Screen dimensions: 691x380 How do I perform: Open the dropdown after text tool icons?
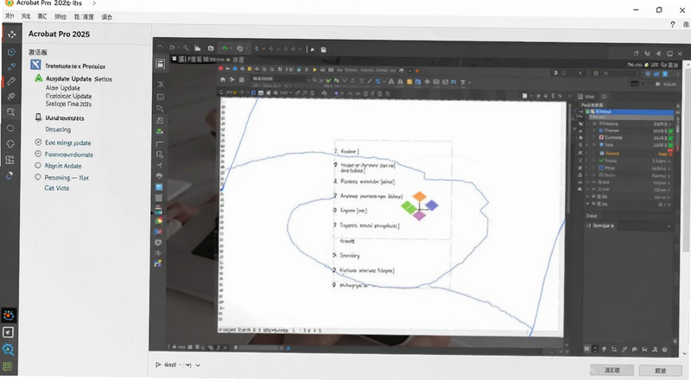(469, 82)
